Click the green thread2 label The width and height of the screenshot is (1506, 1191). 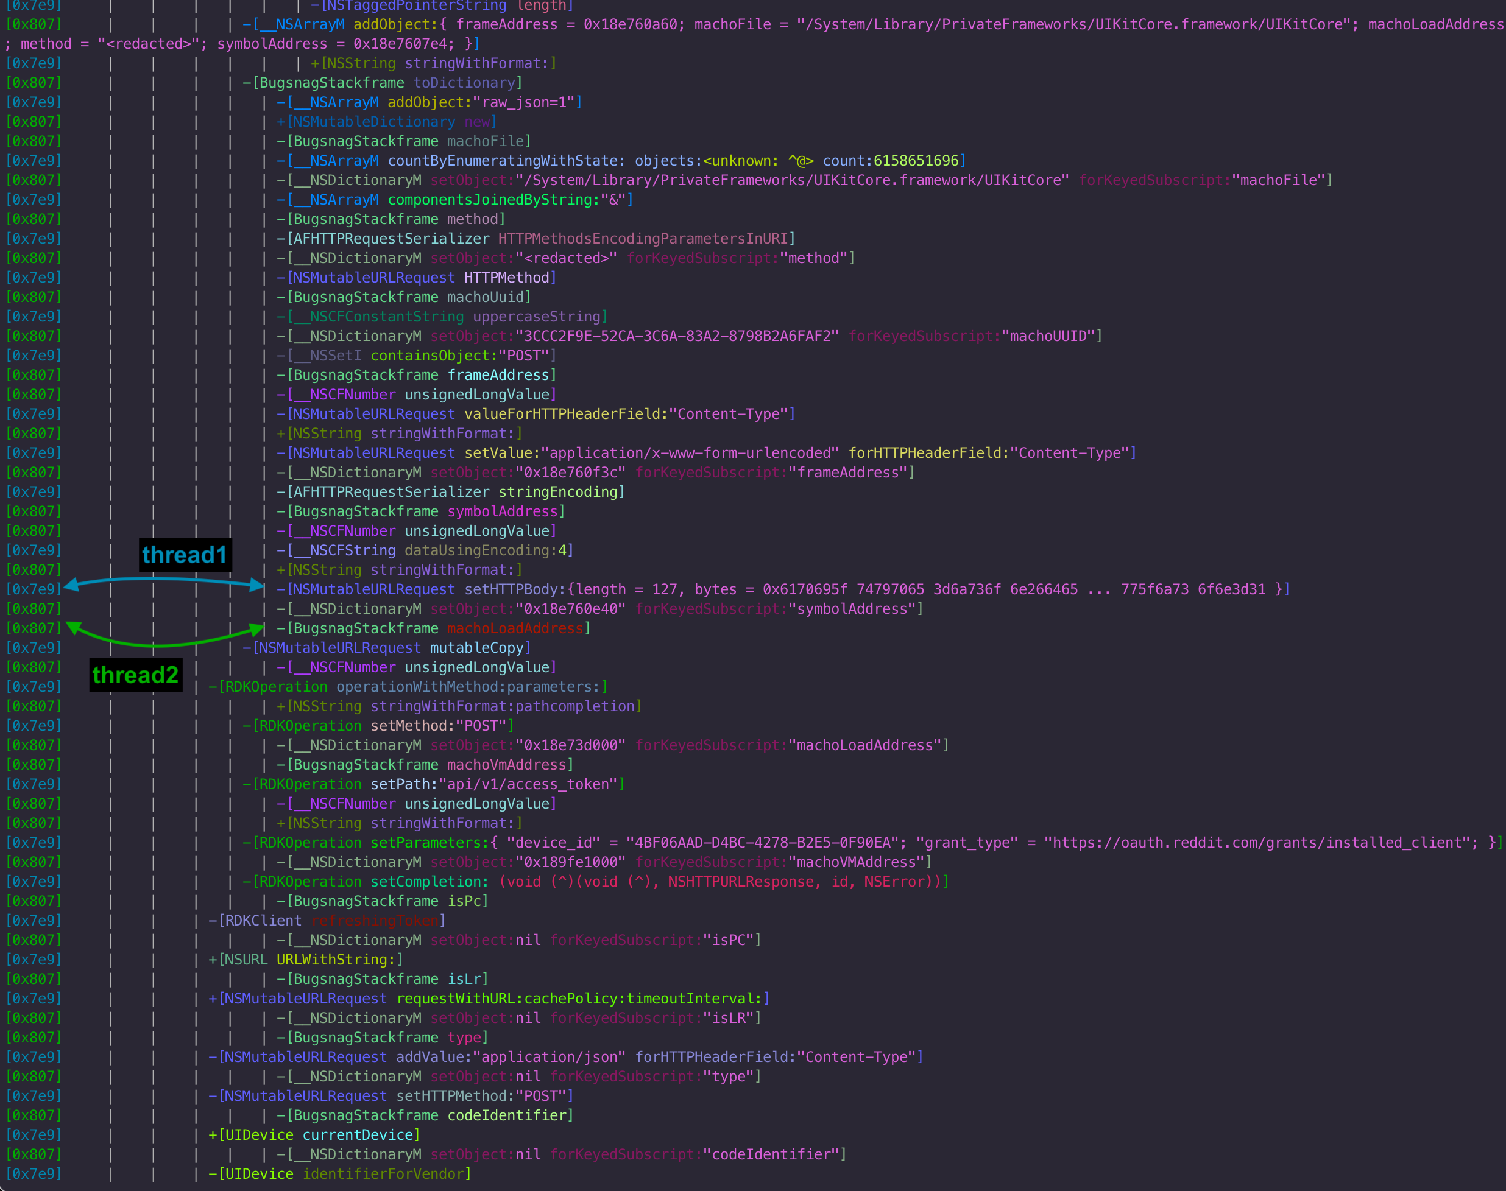tap(135, 675)
